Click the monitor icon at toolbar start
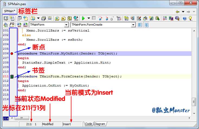Image resolution: width=199 pixels, height=129 pixels. pyautogui.click(x=6, y=18)
